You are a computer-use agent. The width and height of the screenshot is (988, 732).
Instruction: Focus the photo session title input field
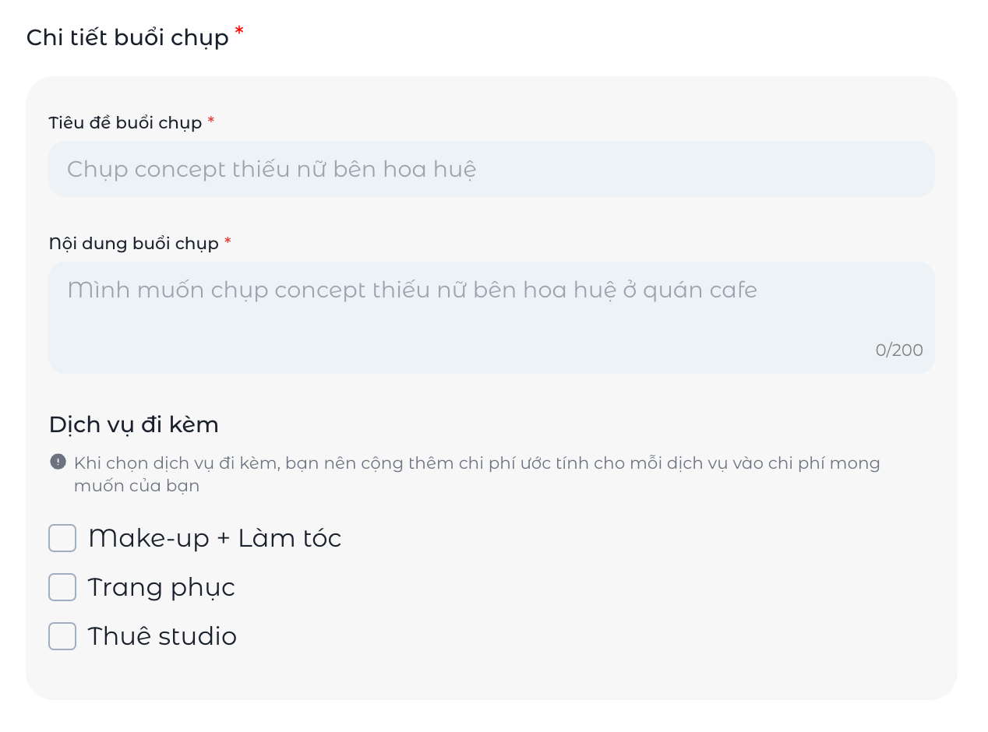click(x=491, y=169)
